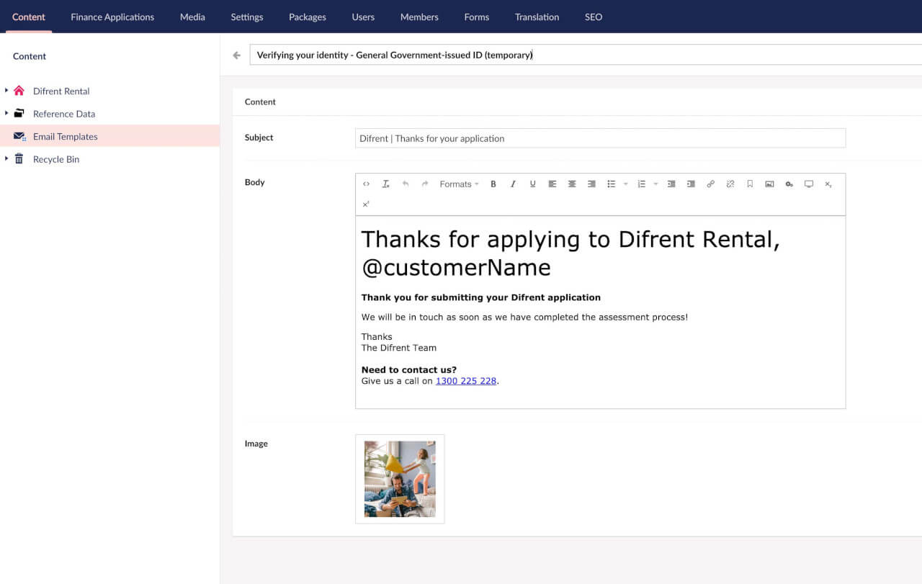Open source code view in editor toolbar
Screen dimensions: 922x584
pyautogui.click(x=366, y=184)
